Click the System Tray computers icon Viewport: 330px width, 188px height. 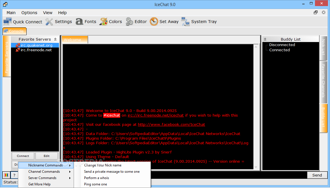click(x=186, y=22)
